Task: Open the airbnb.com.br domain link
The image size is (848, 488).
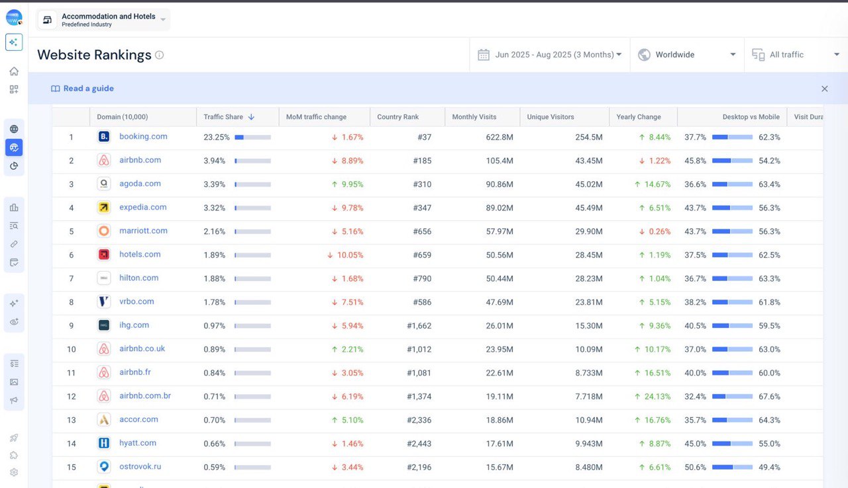Action: pyautogui.click(x=145, y=396)
